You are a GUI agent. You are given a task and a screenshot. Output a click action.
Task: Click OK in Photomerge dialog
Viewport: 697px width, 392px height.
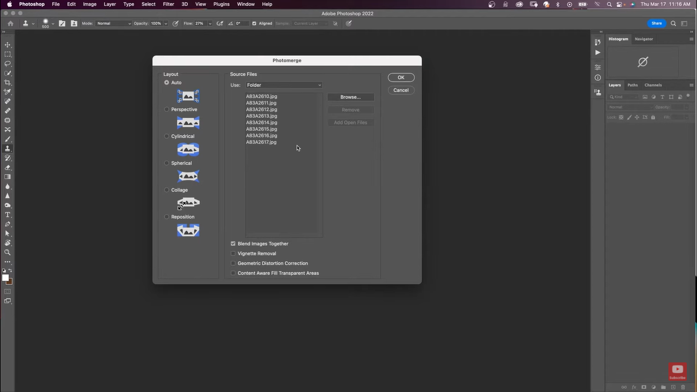click(401, 77)
